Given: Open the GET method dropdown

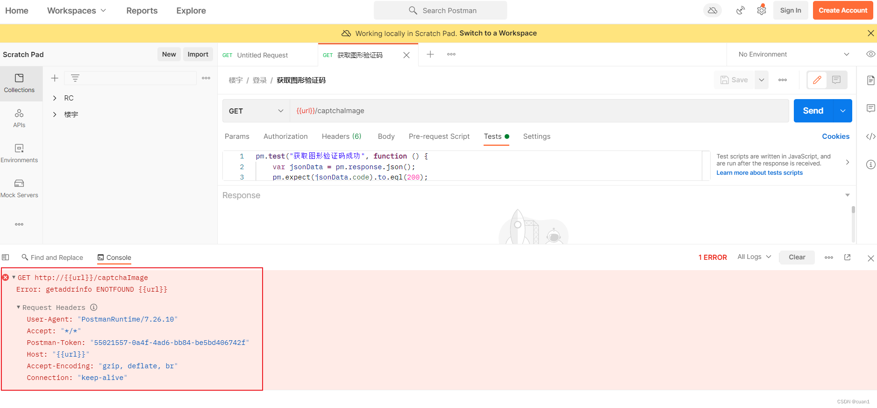Looking at the screenshot, I should pos(256,111).
